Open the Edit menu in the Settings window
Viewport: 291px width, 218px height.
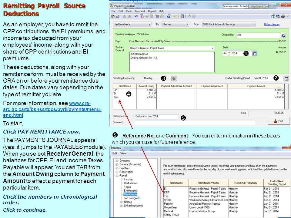click(x=115, y=153)
